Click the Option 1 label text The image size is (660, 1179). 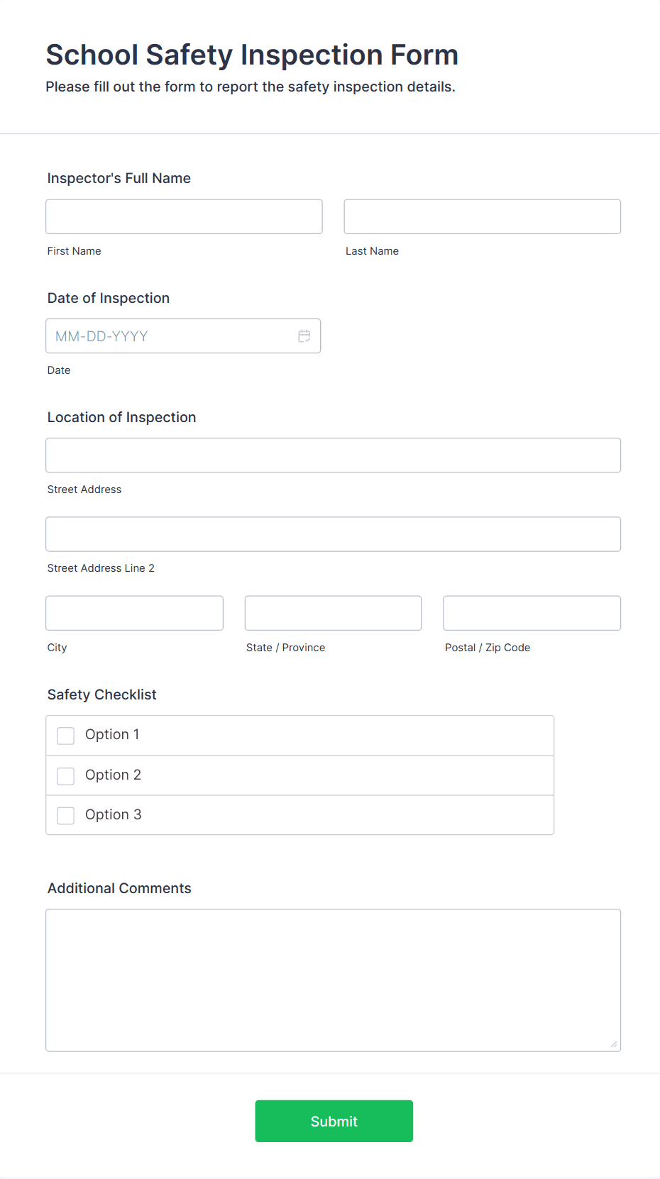(112, 735)
